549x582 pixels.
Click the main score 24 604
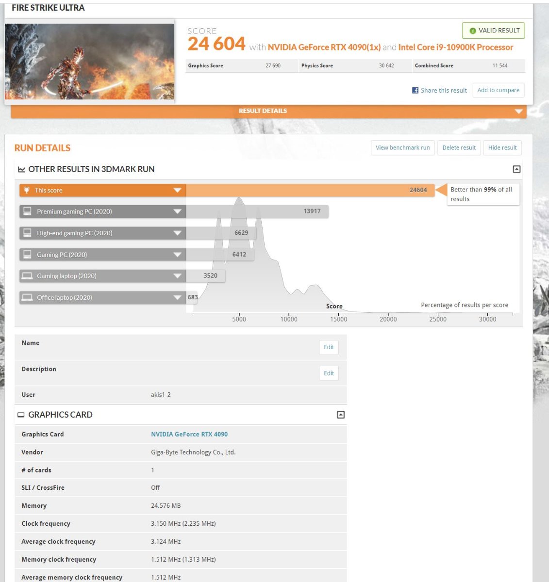click(216, 44)
